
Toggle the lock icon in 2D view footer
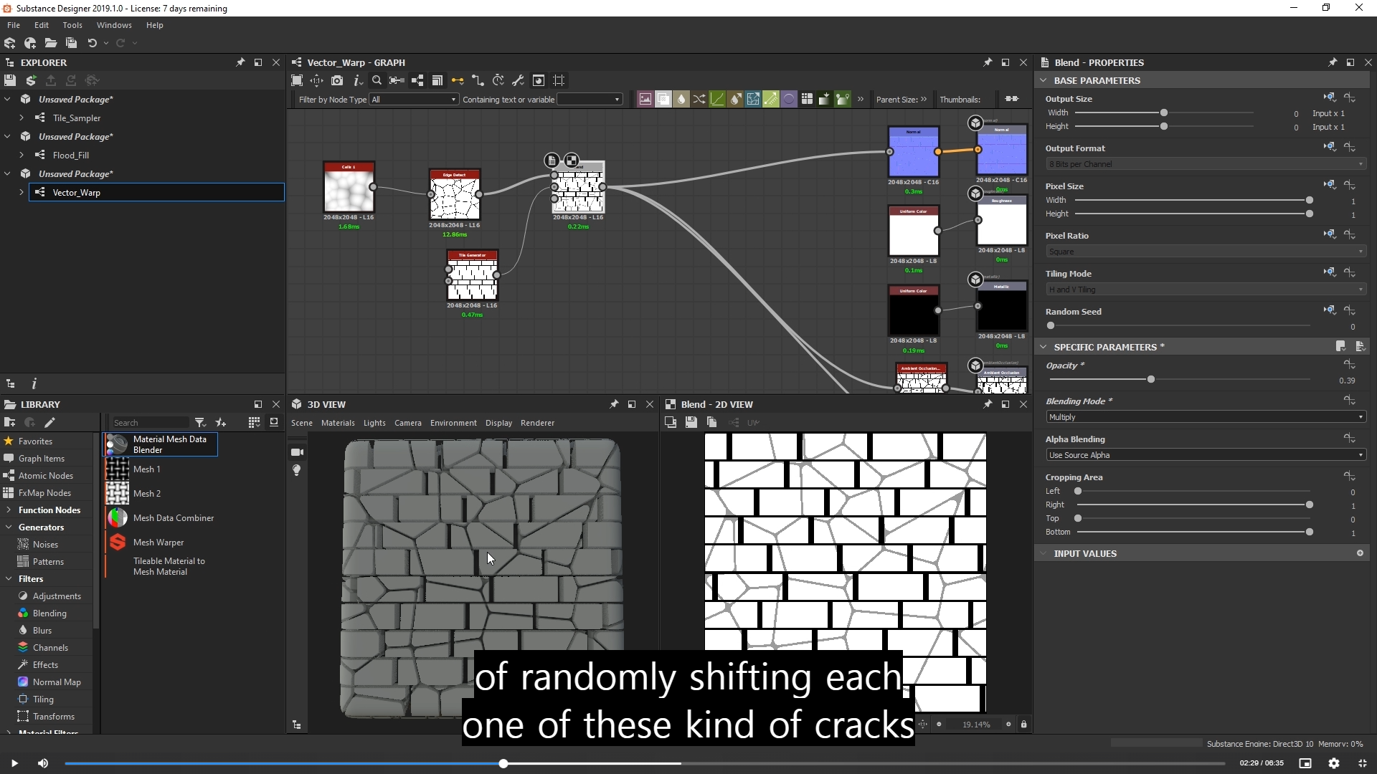[1023, 725]
